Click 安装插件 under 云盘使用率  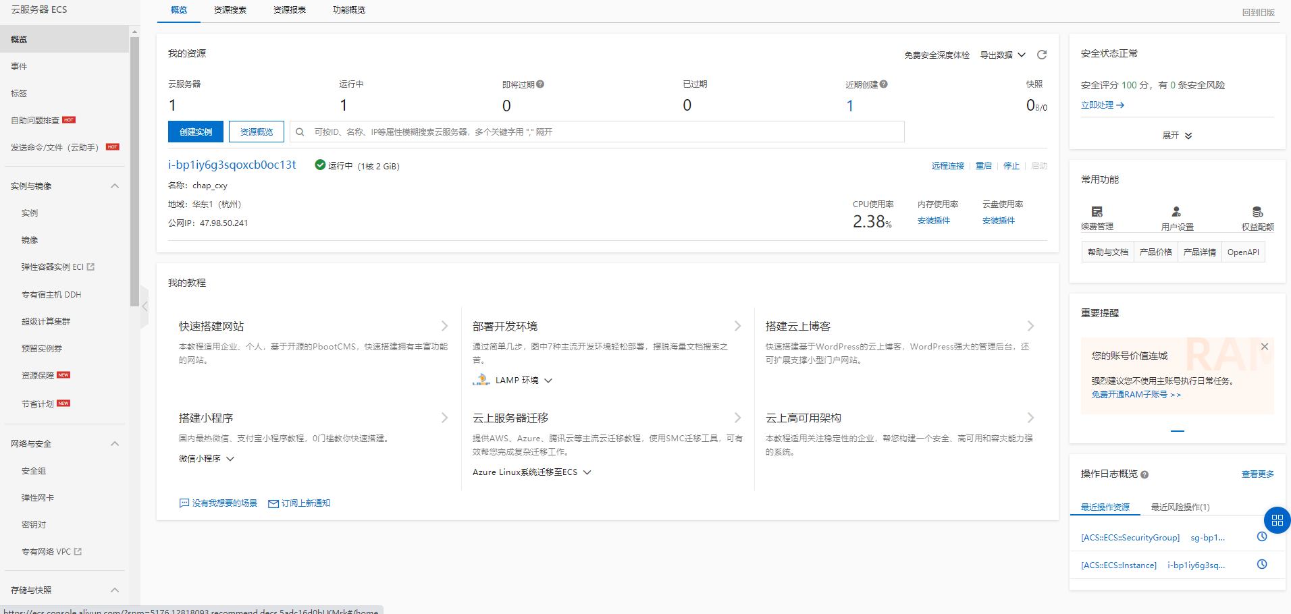pyautogui.click(x=999, y=221)
